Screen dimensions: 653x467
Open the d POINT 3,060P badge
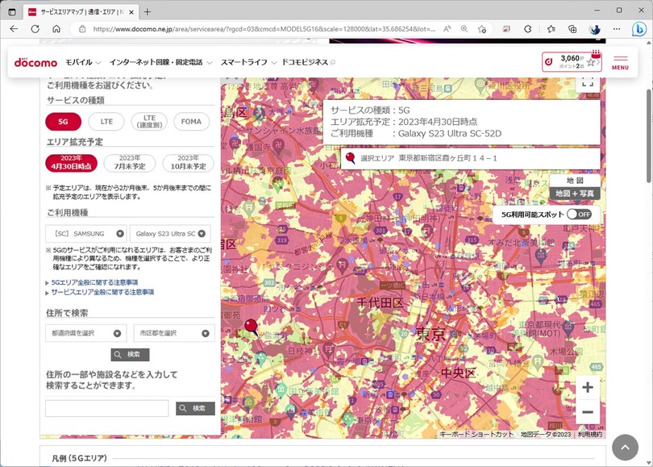(x=572, y=62)
